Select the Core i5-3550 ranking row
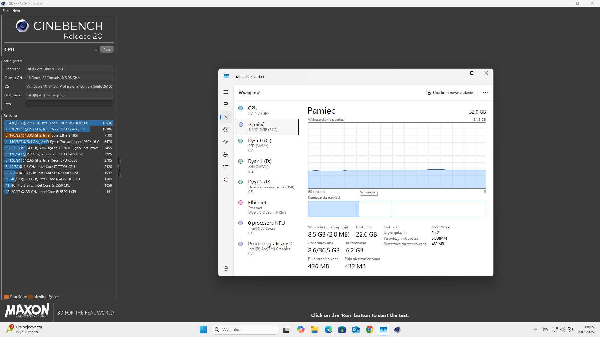600x337 pixels. point(59,185)
